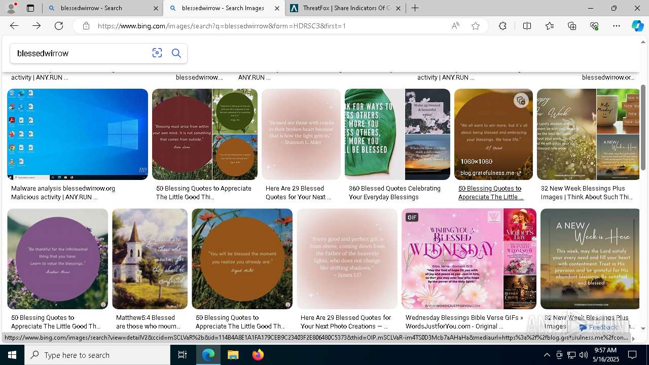Open Here Are 29 Blessed Quotes for Your Next link

pos(298,193)
